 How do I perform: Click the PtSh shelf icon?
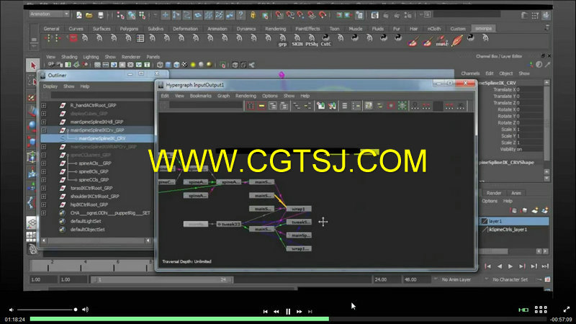click(312, 40)
